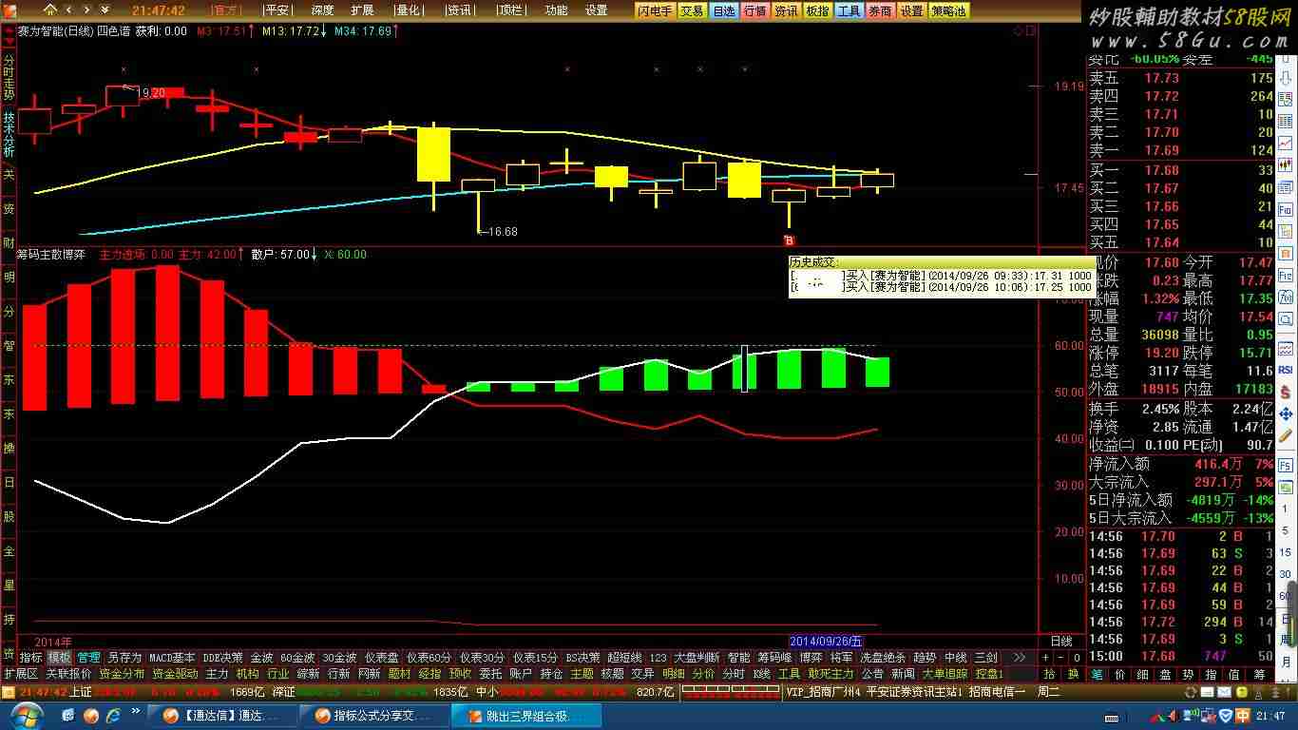The image size is (1298, 730).
Task: Expand more indicator tabs with double chevron
Action: (1019, 657)
